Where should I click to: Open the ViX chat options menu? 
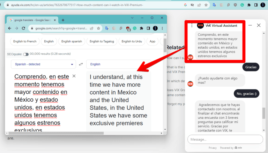click(192, 25)
